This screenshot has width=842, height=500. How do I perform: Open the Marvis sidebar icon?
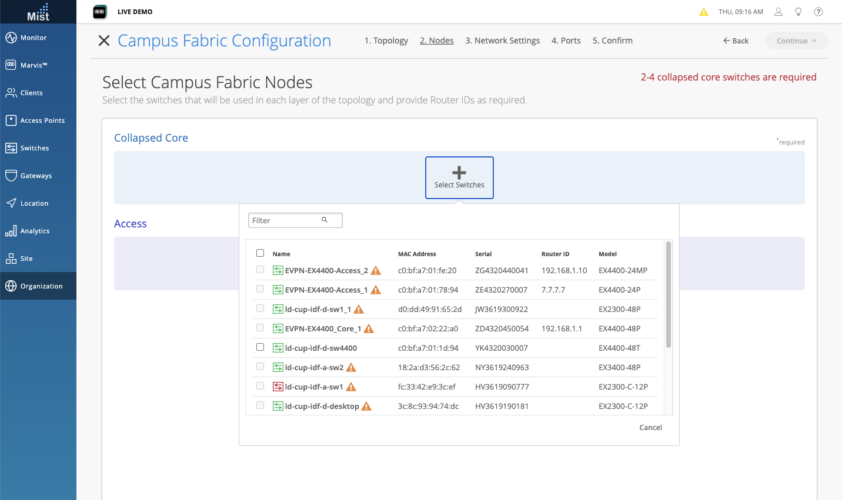pyautogui.click(x=11, y=65)
